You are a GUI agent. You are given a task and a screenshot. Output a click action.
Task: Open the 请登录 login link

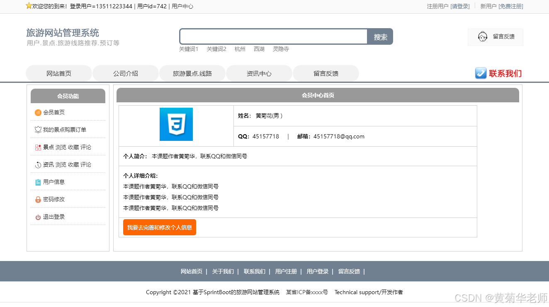coord(460,6)
